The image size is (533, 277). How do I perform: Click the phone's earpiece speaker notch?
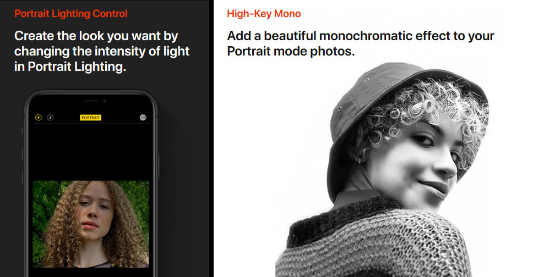pyautogui.click(x=91, y=101)
